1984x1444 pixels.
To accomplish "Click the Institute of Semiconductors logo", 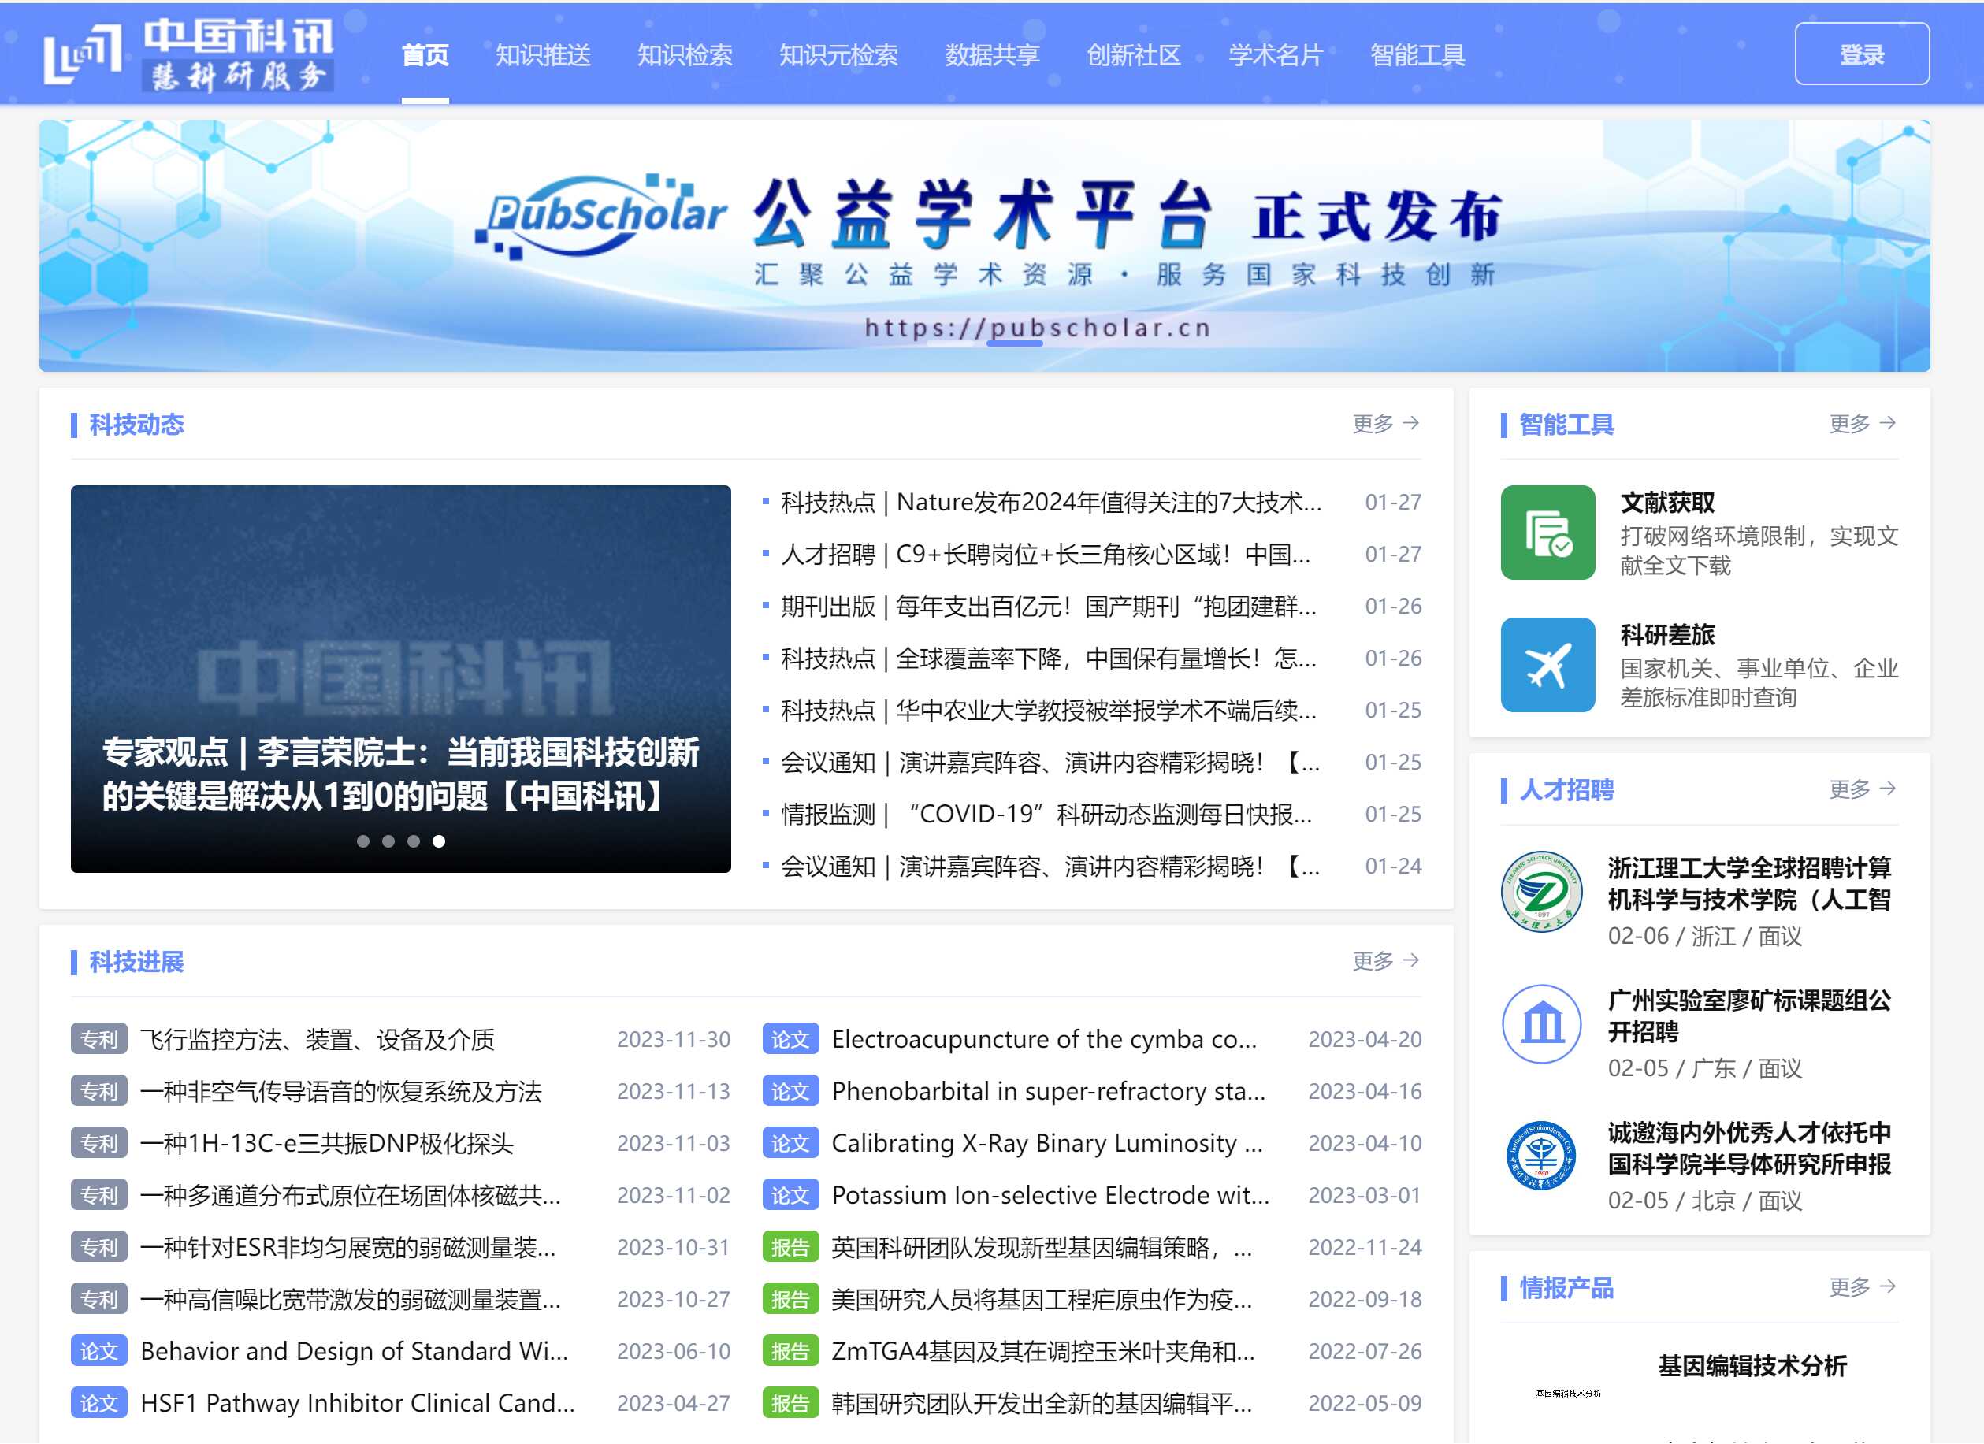I will click(1540, 1156).
